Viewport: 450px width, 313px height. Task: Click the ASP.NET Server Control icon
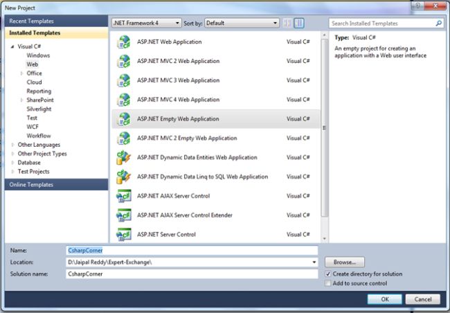point(124,234)
